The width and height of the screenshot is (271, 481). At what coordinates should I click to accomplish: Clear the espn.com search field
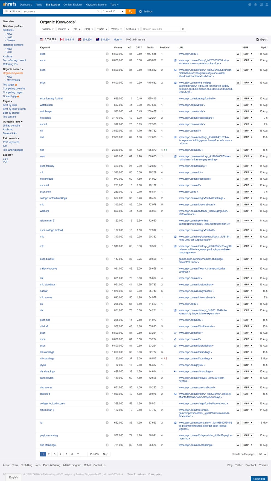pyautogui.click(x=98, y=12)
